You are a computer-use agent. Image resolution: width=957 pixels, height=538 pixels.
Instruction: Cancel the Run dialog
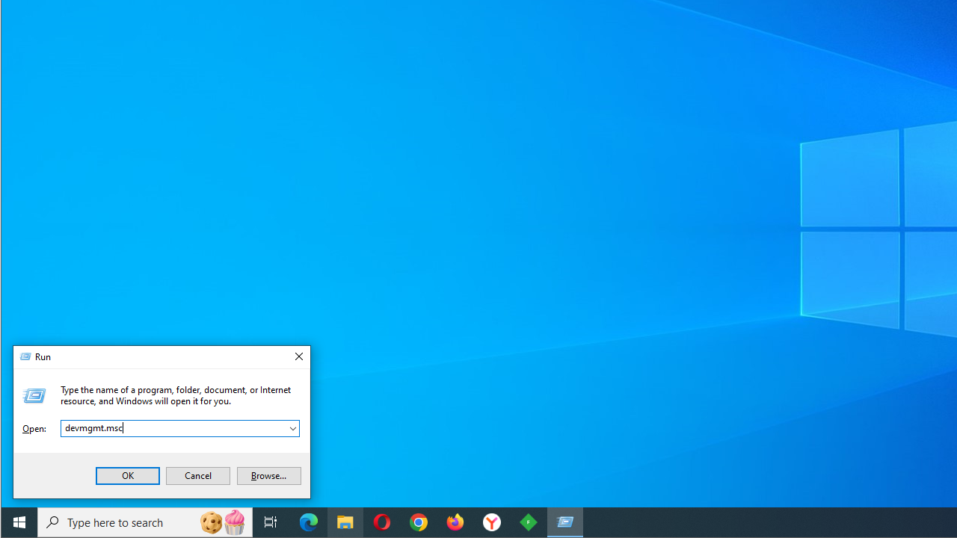(x=197, y=475)
